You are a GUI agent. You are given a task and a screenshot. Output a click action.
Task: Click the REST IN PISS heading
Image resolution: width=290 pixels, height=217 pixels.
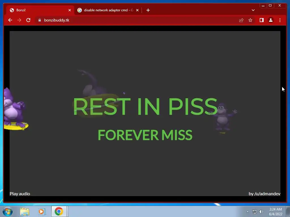[145, 107]
